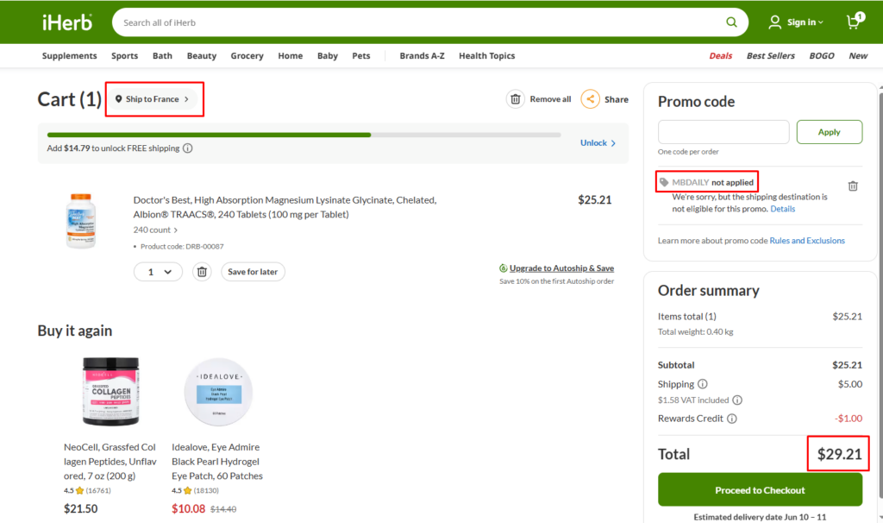Click Save for later button
This screenshot has height=523, width=883.
253,272
